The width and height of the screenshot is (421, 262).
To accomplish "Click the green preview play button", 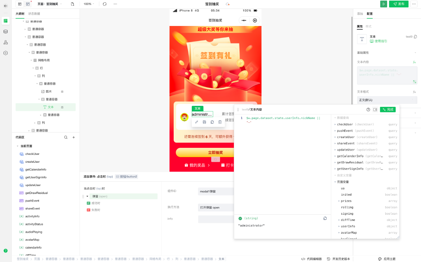I will click(384, 4).
